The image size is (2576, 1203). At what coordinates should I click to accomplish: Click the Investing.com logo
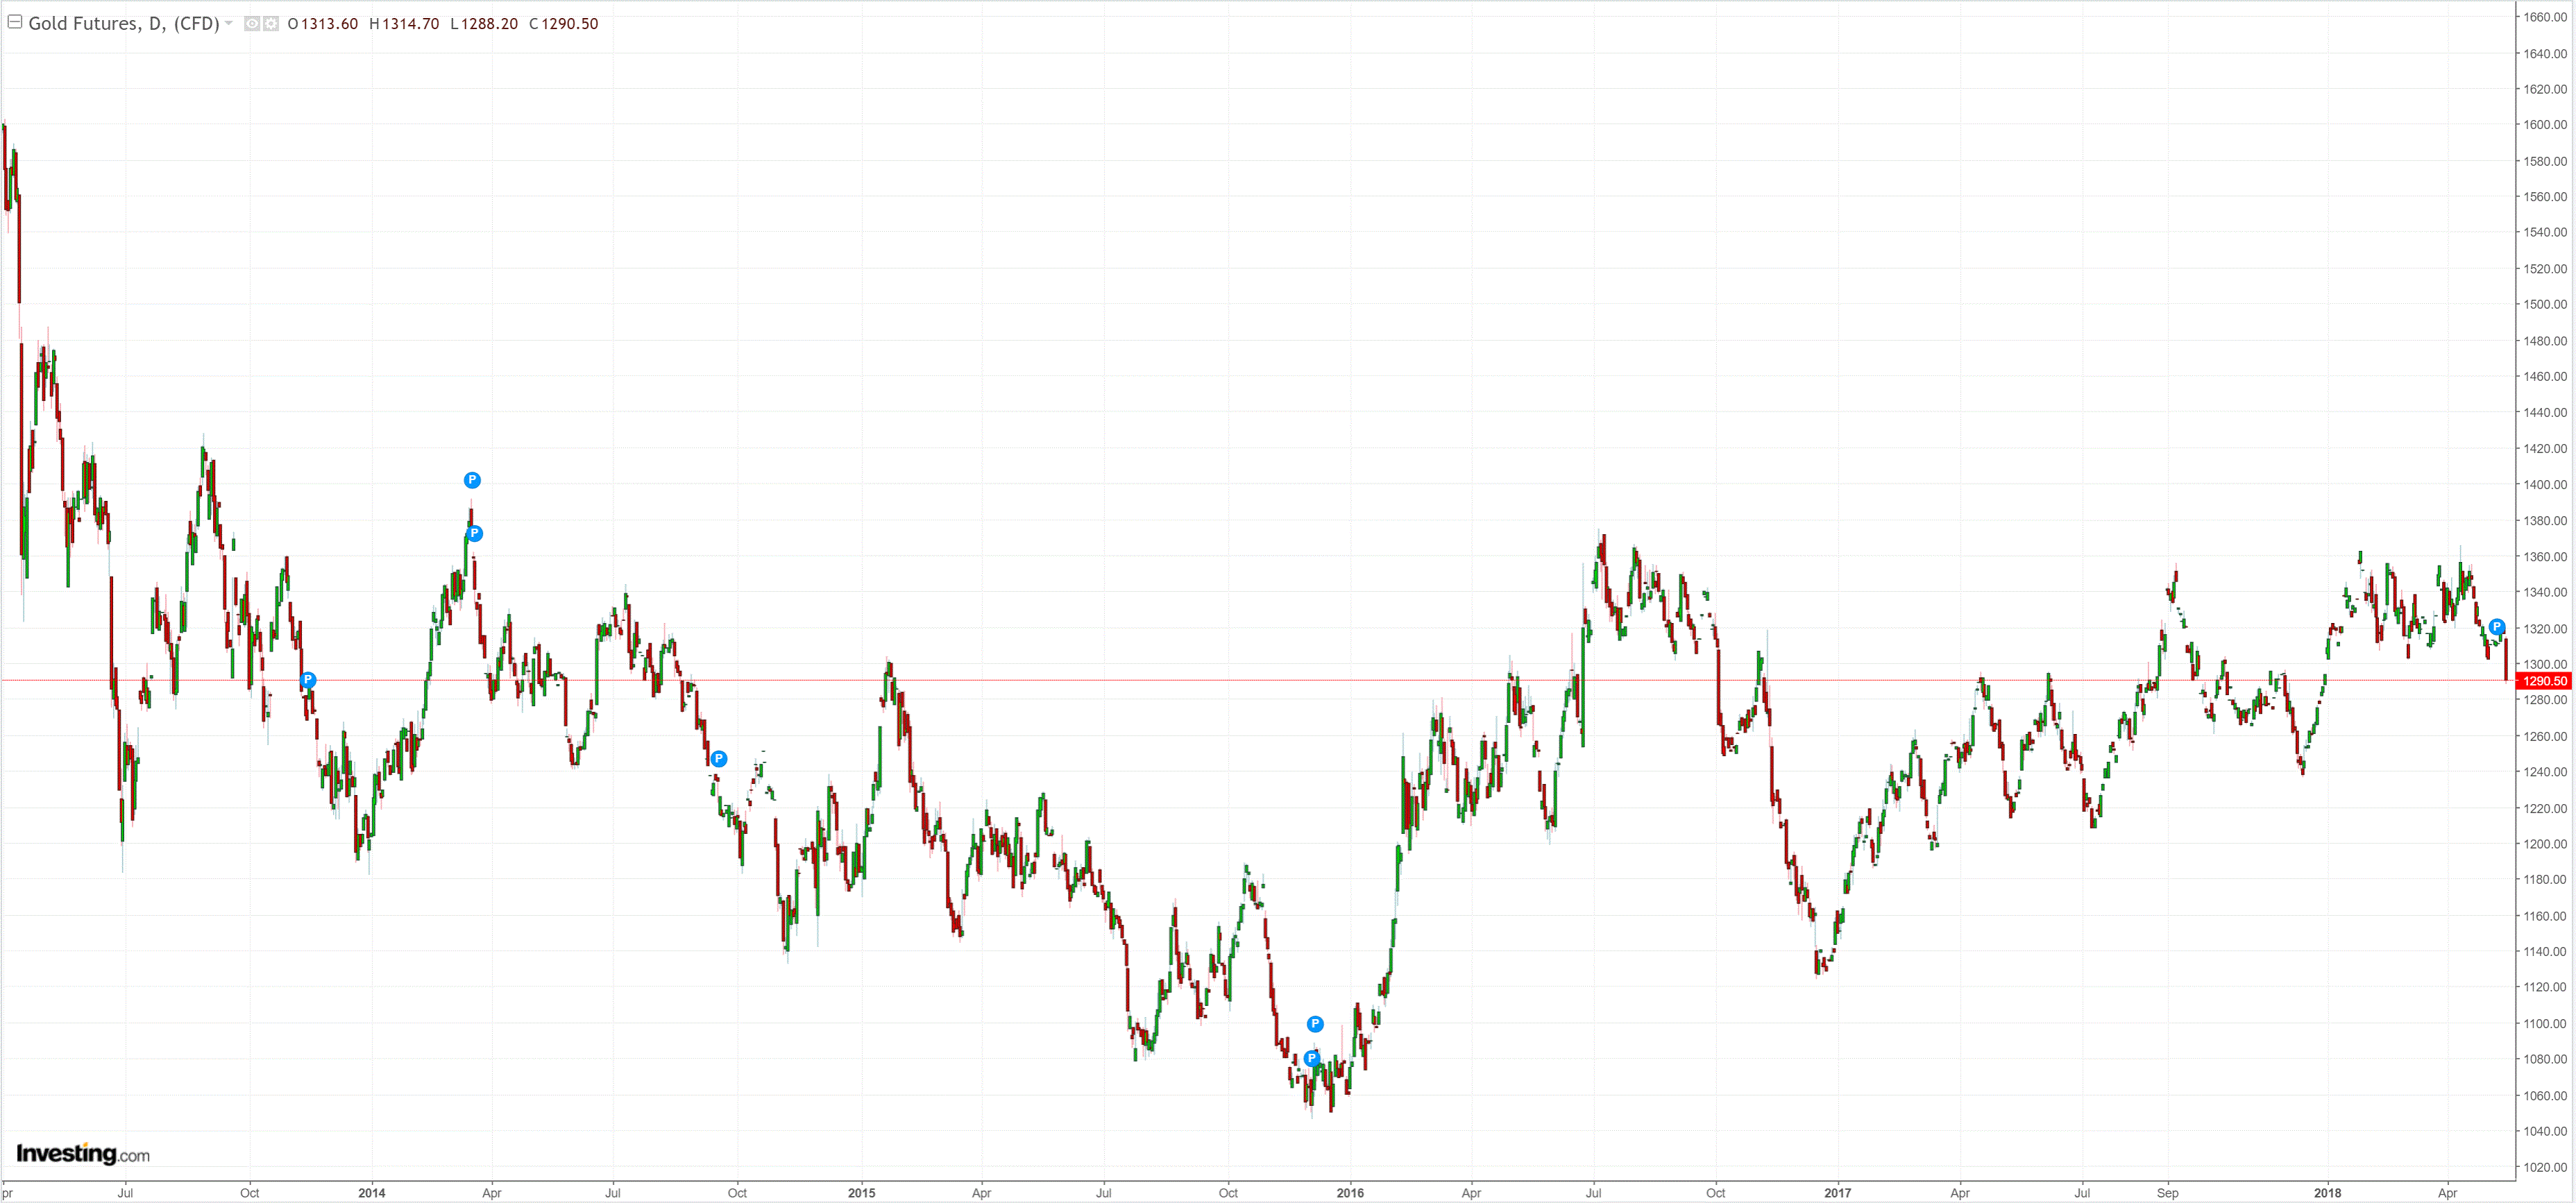tap(82, 1153)
